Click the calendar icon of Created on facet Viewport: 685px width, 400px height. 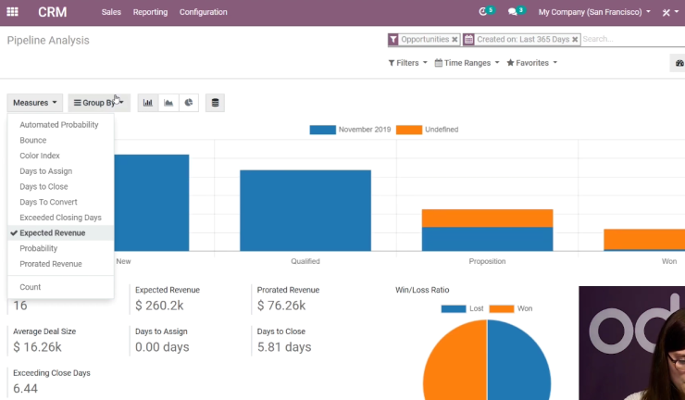pyautogui.click(x=468, y=39)
